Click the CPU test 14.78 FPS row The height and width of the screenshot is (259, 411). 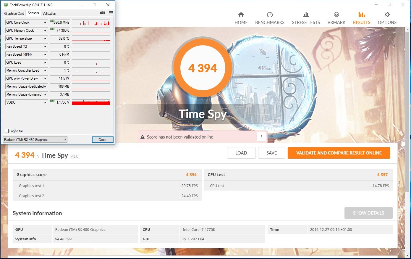298,186
